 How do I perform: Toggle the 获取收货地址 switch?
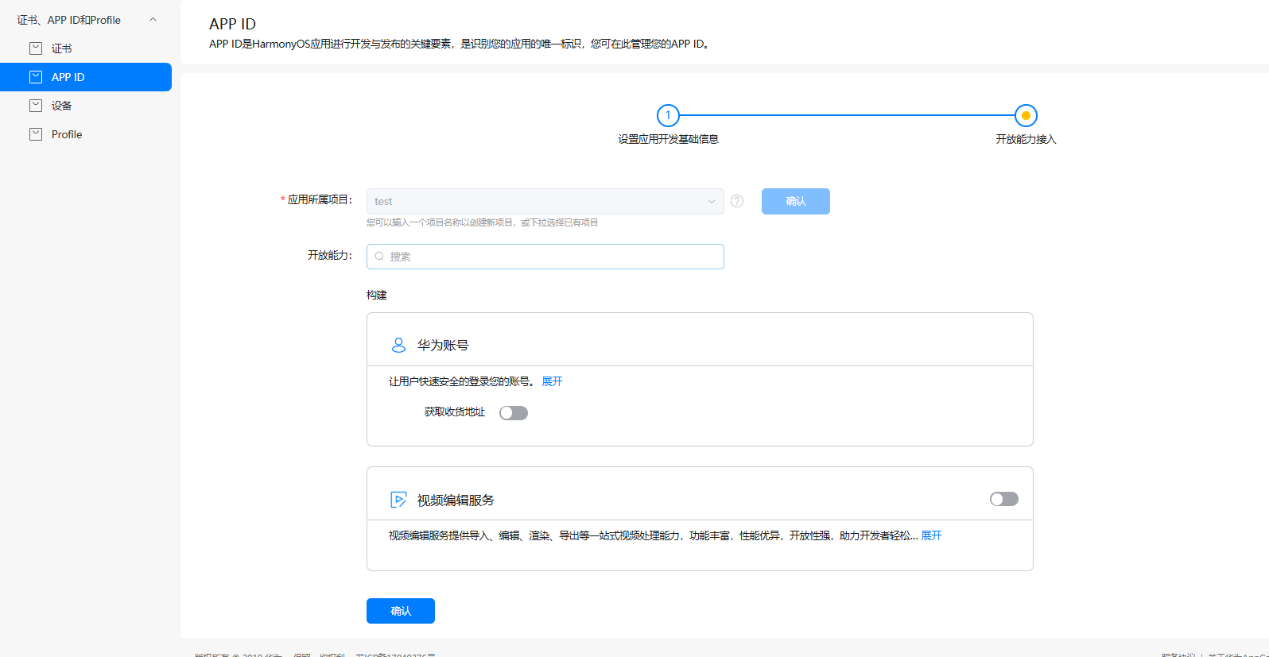[x=514, y=413]
